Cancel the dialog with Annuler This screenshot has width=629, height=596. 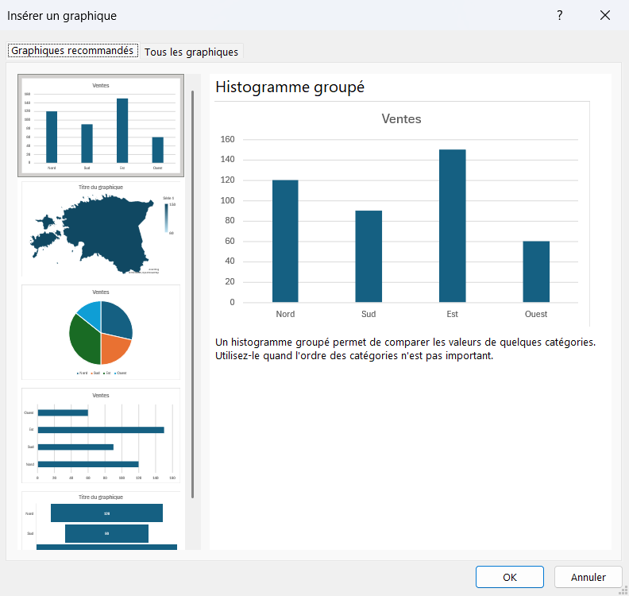588,577
